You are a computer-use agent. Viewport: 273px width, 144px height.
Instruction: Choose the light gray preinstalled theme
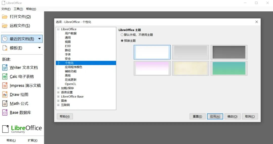coord(191,52)
